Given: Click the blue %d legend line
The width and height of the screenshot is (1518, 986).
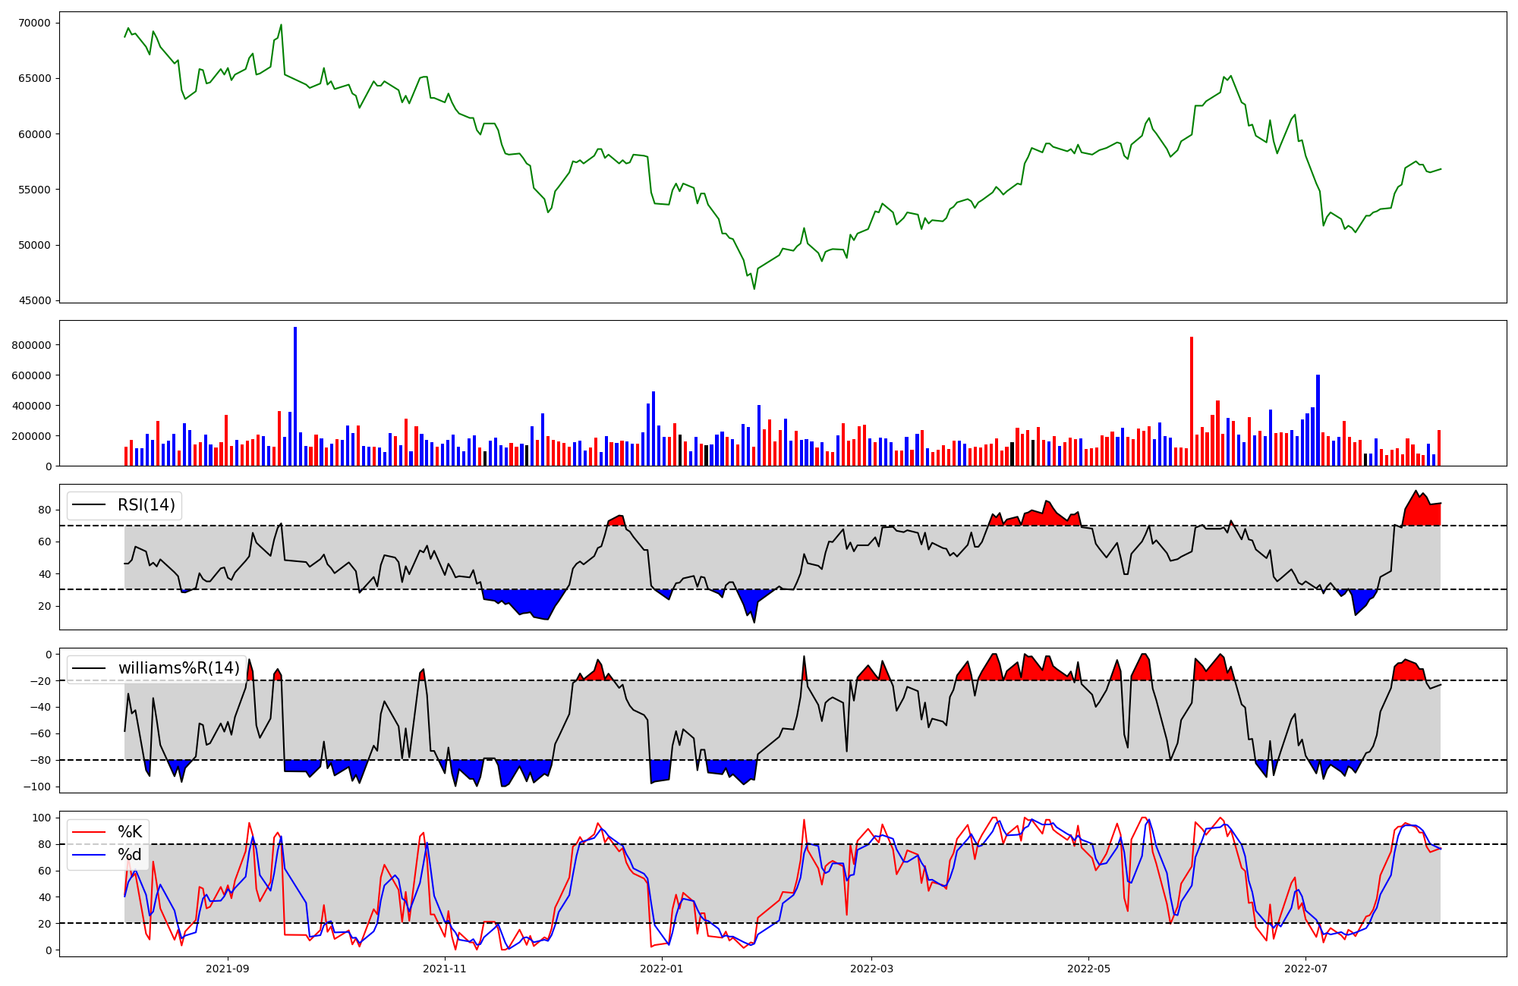Looking at the screenshot, I should pos(88,856).
